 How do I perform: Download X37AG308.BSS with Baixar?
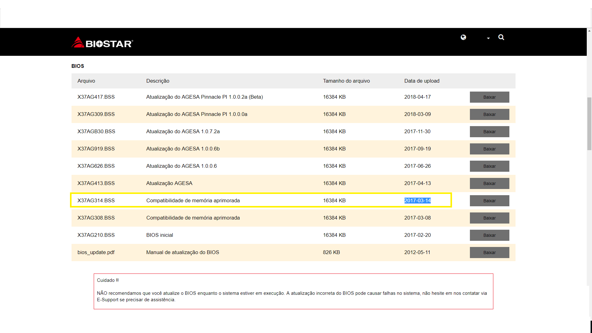click(x=489, y=218)
